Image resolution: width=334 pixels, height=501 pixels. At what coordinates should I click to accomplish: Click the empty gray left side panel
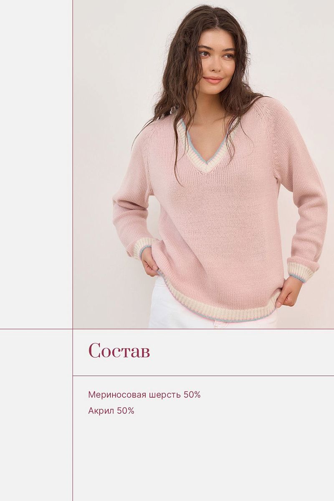36,250
